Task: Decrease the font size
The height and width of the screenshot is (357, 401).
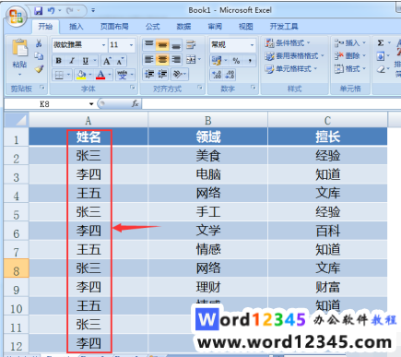Action: [x=120, y=61]
